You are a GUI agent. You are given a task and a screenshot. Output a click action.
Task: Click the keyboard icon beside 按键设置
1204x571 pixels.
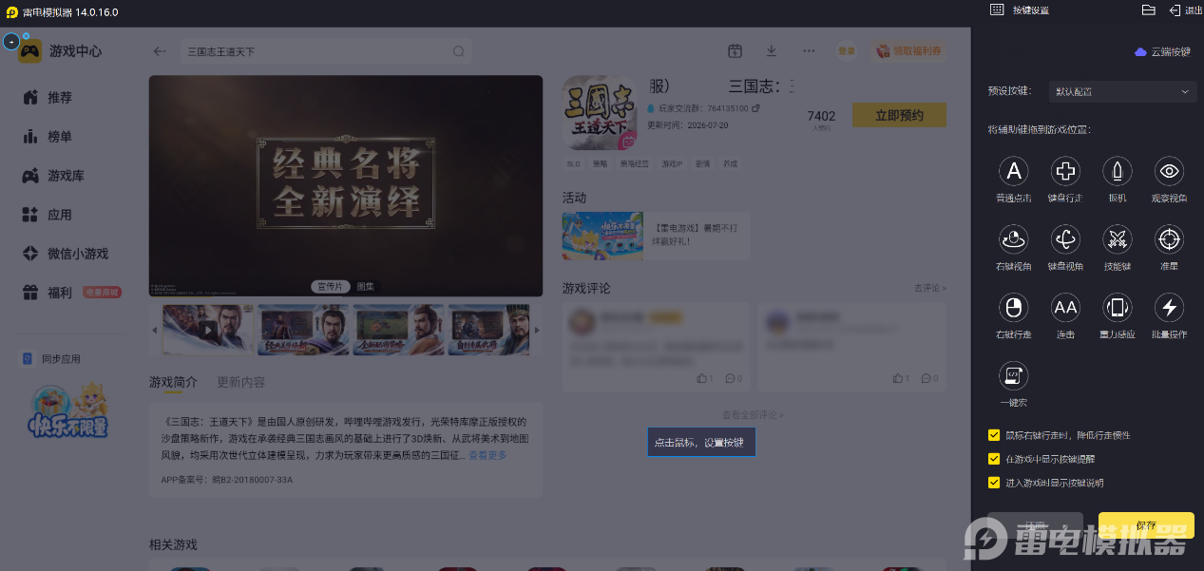pyautogui.click(x=997, y=10)
